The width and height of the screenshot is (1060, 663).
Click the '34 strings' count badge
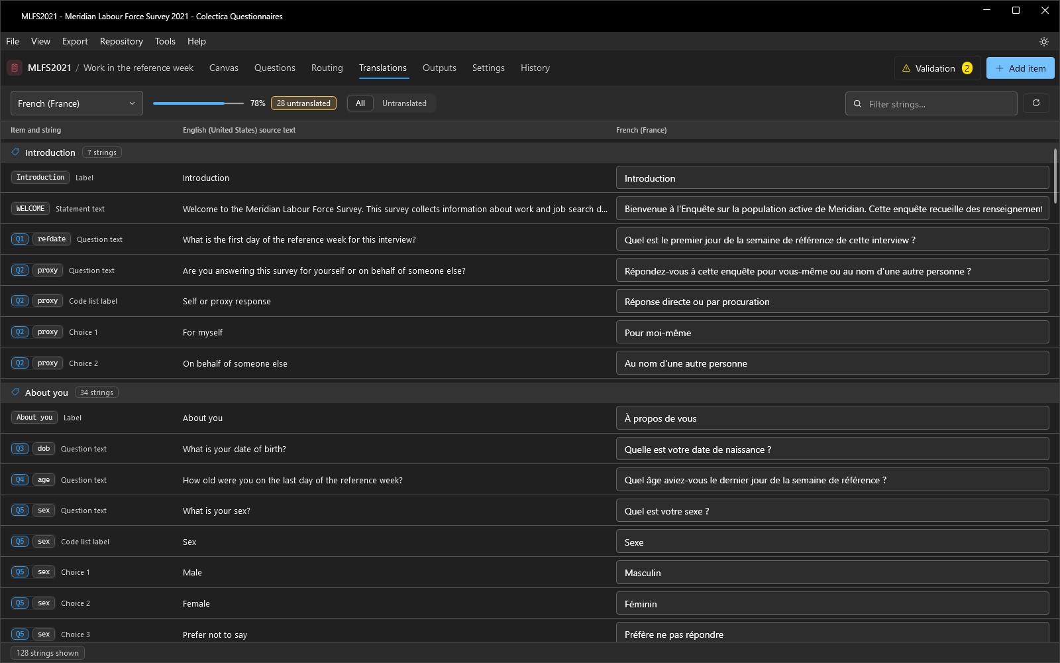[97, 392]
